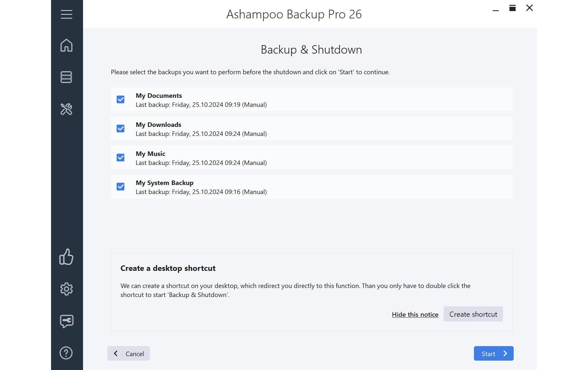Click the Hide this notice link
The height and width of the screenshot is (370, 588).
(x=415, y=314)
